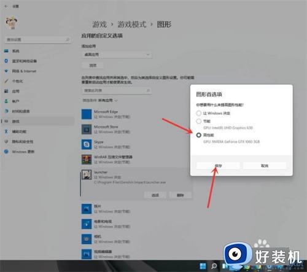The image size is (307, 272).
Task: Select the WinRAR 压缩文件管理器 row name
Action: pyautogui.click(x=113, y=157)
